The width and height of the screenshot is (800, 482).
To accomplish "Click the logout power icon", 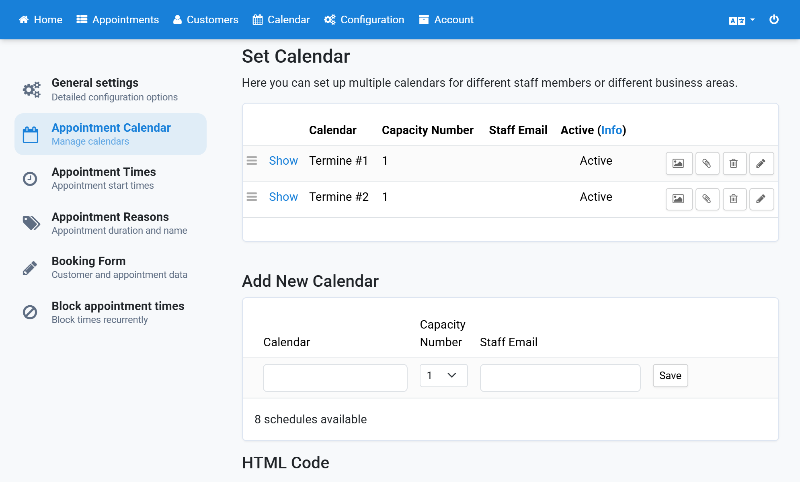I will tap(774, 20).
